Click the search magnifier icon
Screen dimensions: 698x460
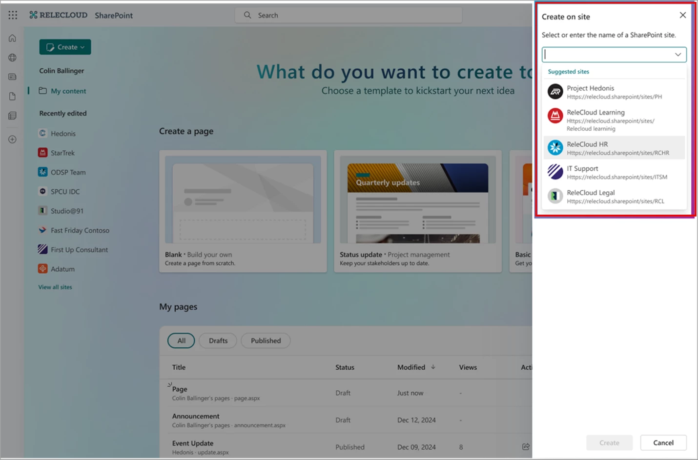tap(247, 15)
